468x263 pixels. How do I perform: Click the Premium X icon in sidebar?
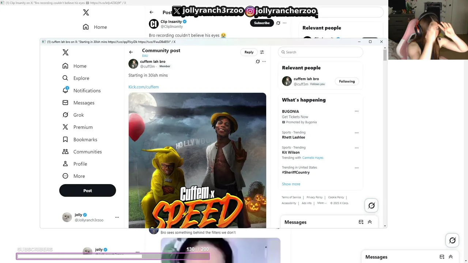pyautogui.click(x=65, y=127)
